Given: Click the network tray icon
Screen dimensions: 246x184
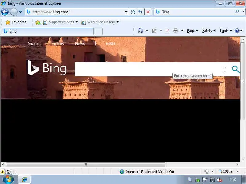Looking at the screenshot, I should [x=212, y=180].
